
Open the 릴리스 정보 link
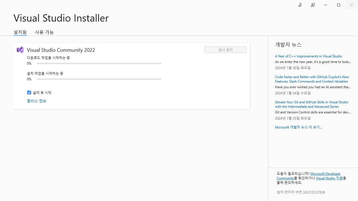pos(37,101)
